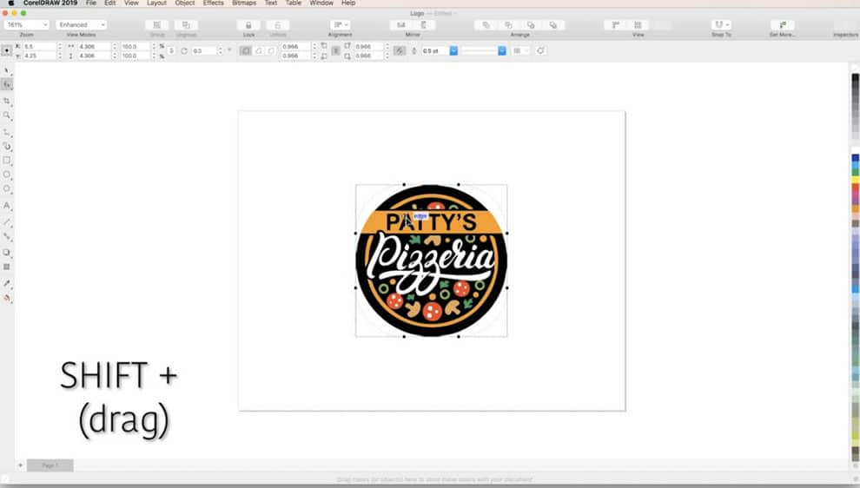Open the Layout menu
860x488 pixels.
pyautogui.click(x=156, y=3)
